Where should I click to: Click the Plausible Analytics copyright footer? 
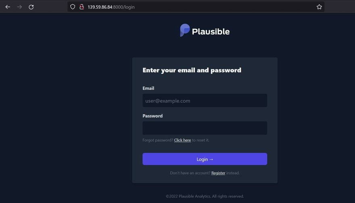(x=205, y=197)
